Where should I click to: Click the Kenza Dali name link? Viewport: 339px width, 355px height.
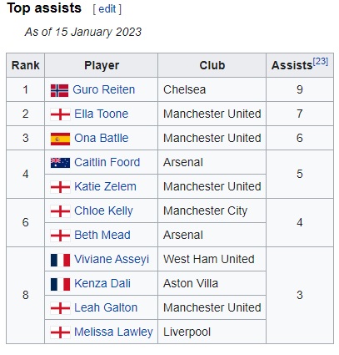coord(102,283)
